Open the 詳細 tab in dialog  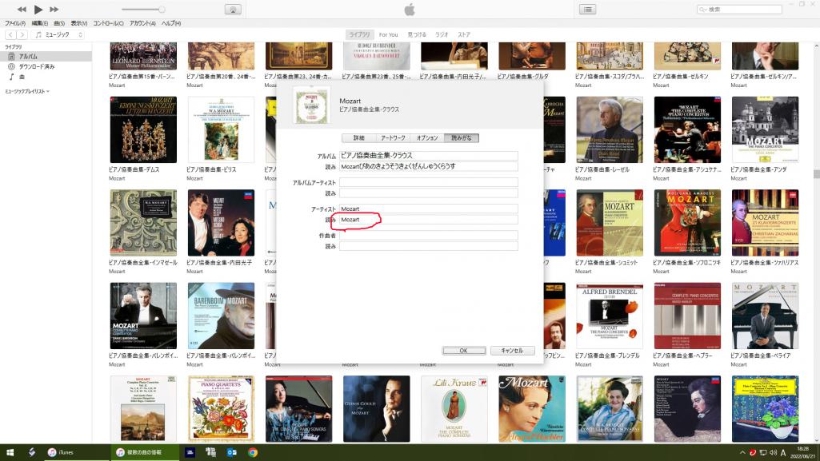(x=359, y=138)
